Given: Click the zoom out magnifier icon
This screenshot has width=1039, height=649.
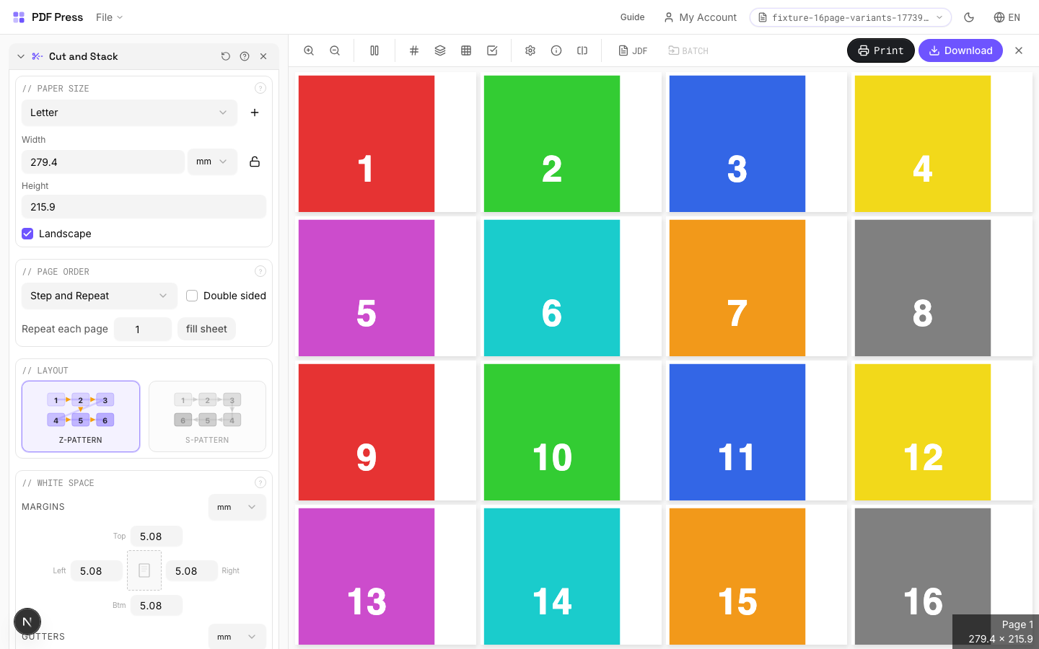Looking at the screenshot, I should (335, 50).
